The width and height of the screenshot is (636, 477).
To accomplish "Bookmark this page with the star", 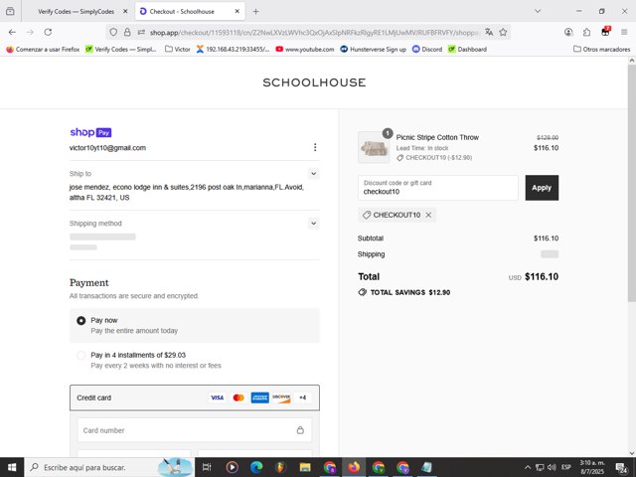I will pos(503,32).
